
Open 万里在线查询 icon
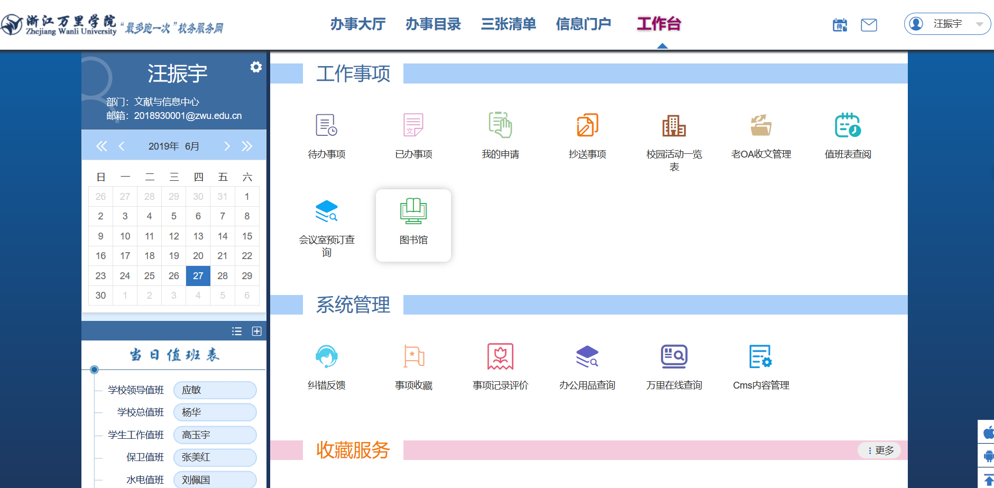pyautogui.click(x=674, y=357)
